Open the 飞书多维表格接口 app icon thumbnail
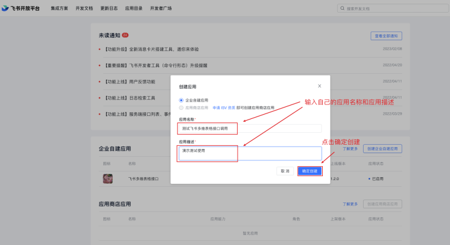 (x=107, y=179)
